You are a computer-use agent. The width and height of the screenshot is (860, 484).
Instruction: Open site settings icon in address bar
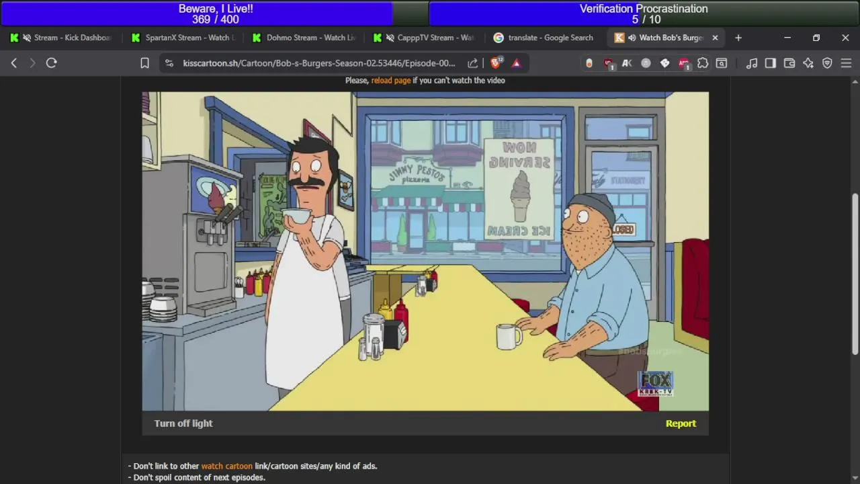point(169,63)
